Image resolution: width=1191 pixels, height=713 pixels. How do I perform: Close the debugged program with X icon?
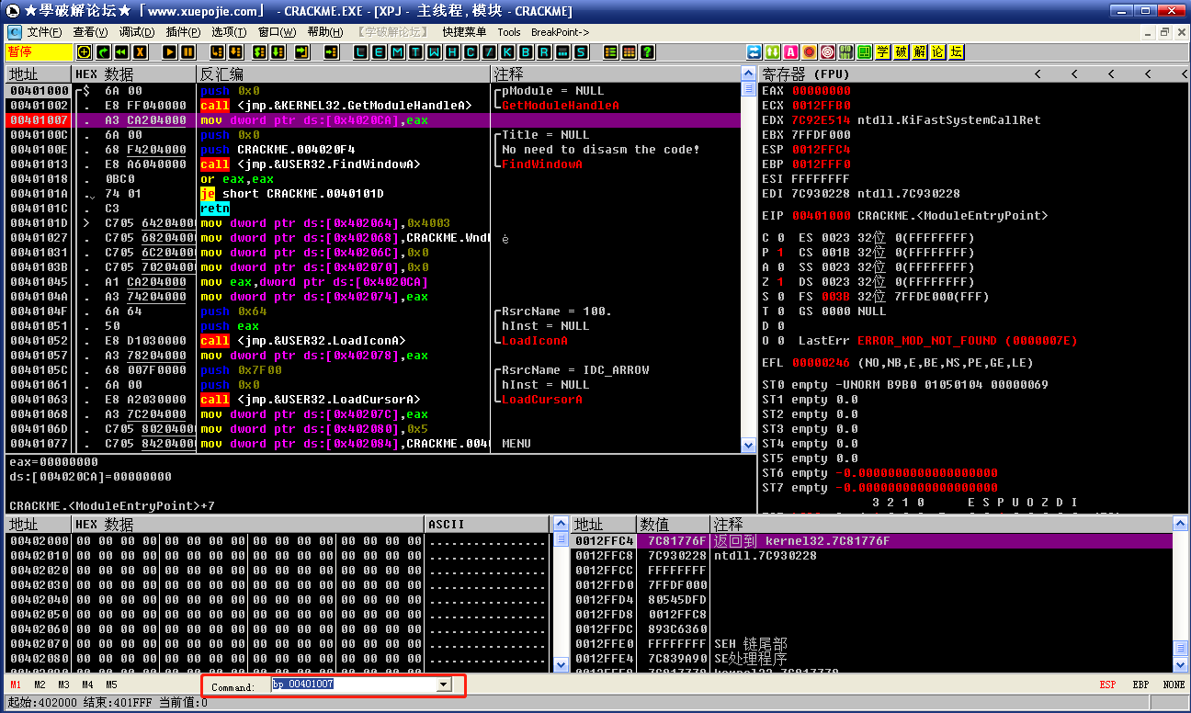(x=140, y=52)
